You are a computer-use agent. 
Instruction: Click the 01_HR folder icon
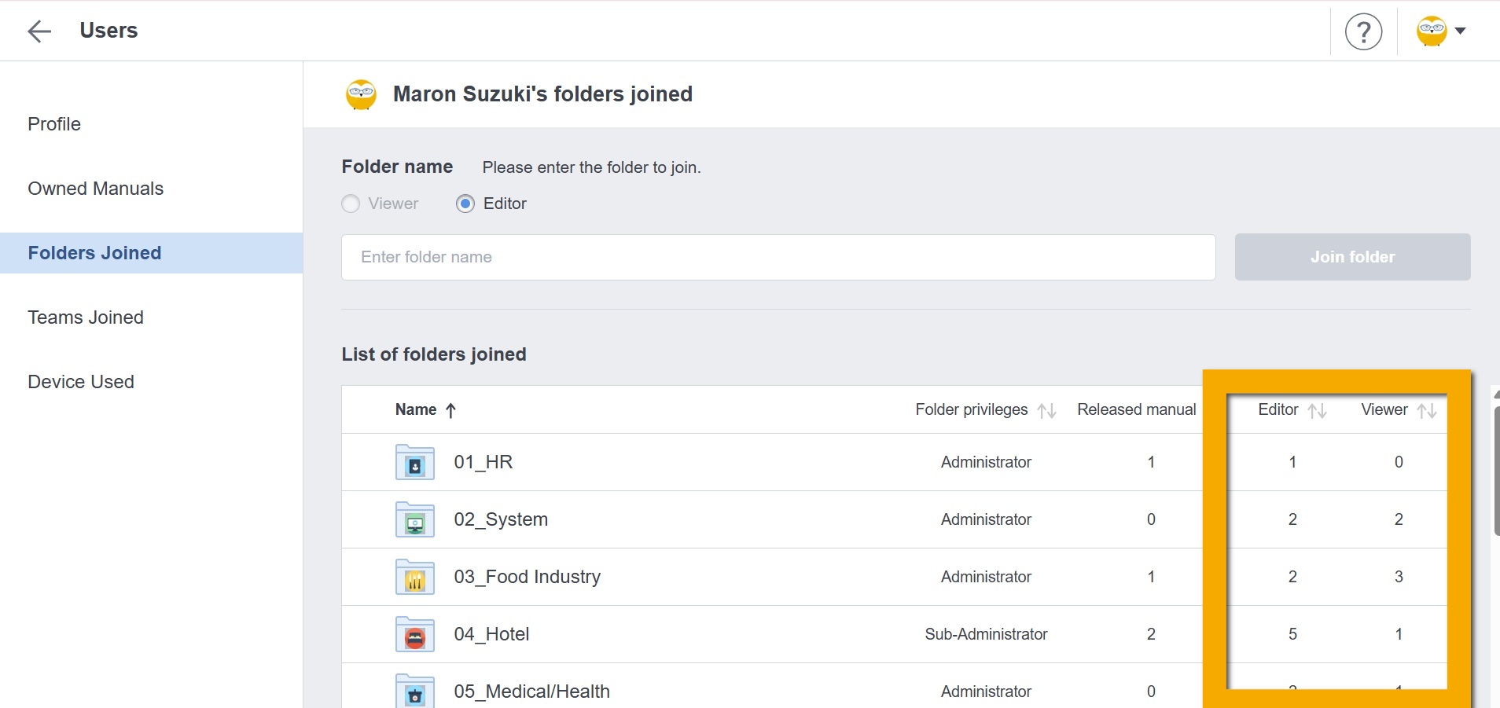click(x=414, y=463)
